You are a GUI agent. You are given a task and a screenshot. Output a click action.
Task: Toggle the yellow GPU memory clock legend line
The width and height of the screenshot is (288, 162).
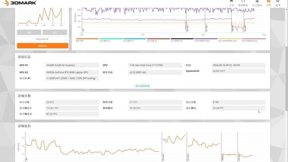coord(229,40)
